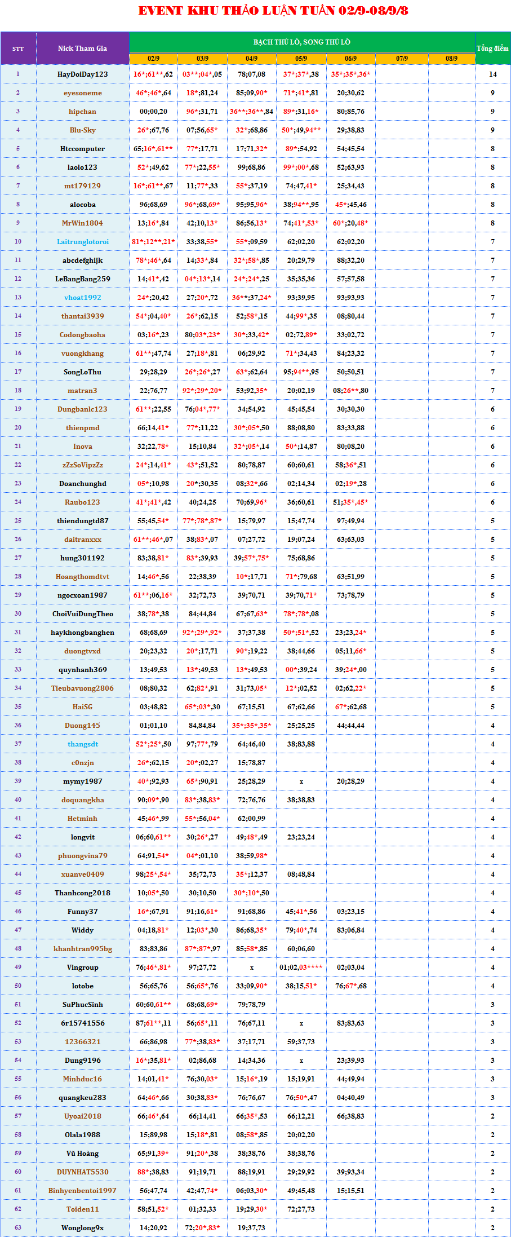Select the eyesoneme nickname

(82, 93)
